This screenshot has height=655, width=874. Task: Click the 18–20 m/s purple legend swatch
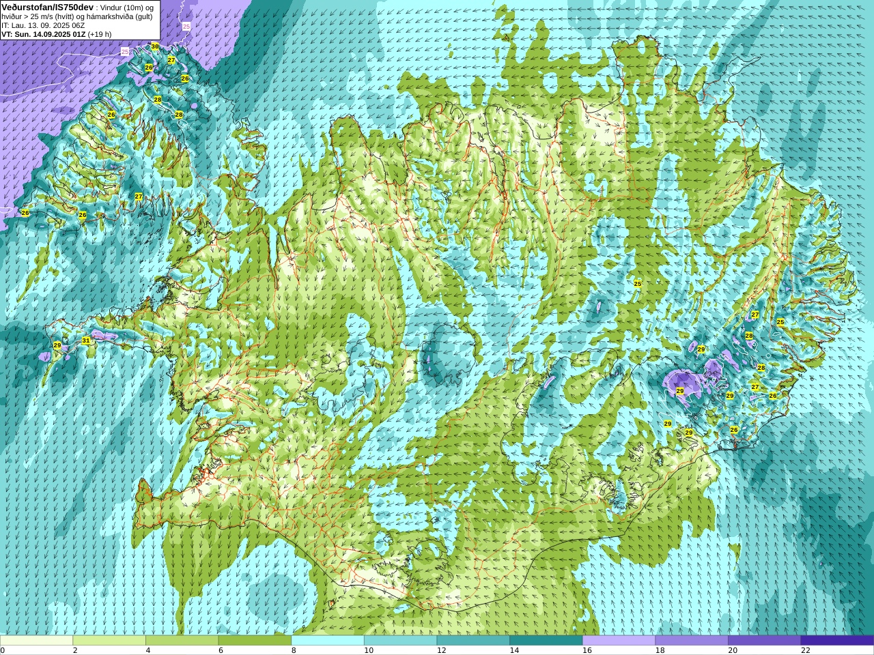[x=692, y=640]
